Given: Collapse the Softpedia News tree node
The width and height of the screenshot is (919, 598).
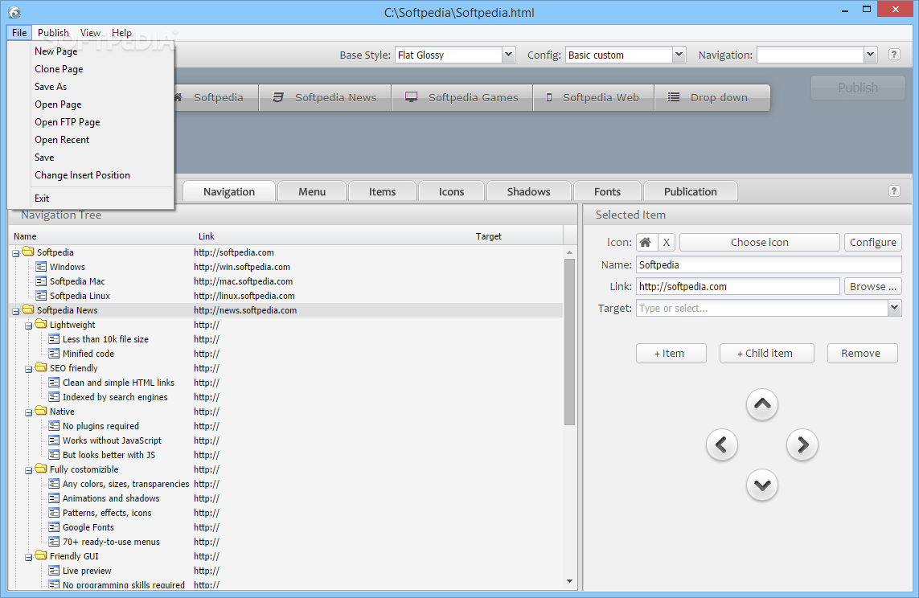Looking at the screenshot, I should [x=16, y=311].
